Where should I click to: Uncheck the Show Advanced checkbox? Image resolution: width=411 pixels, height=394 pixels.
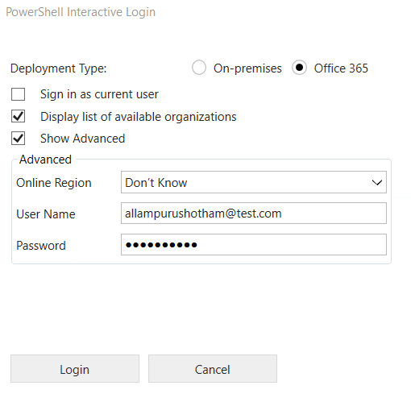click(x=18, y=139)
